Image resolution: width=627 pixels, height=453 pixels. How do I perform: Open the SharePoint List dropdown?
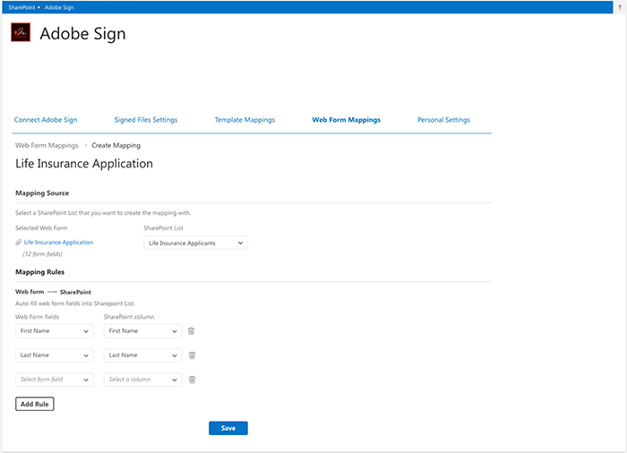(x=195, y=243)
